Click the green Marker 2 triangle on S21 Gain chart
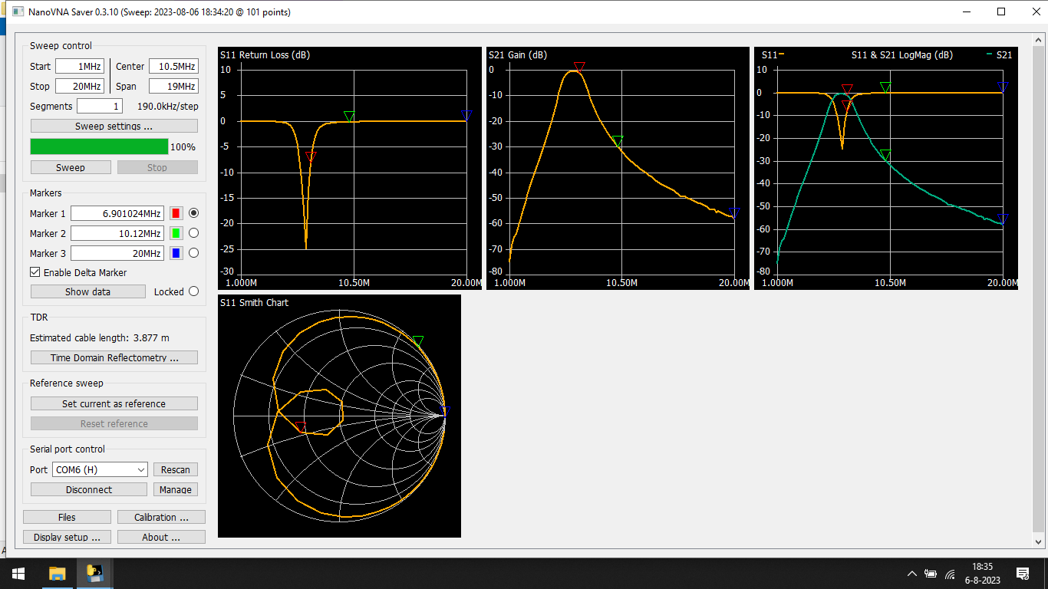The image size is (1048, 589). (x=618, y=141)
